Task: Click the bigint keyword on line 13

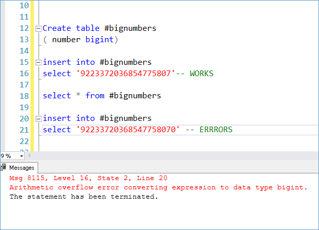Action: (x=99, y=40)
